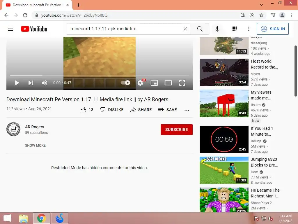Open AR Rogers channel name link
The image size is (298, 224).
(x=35, y=127)
